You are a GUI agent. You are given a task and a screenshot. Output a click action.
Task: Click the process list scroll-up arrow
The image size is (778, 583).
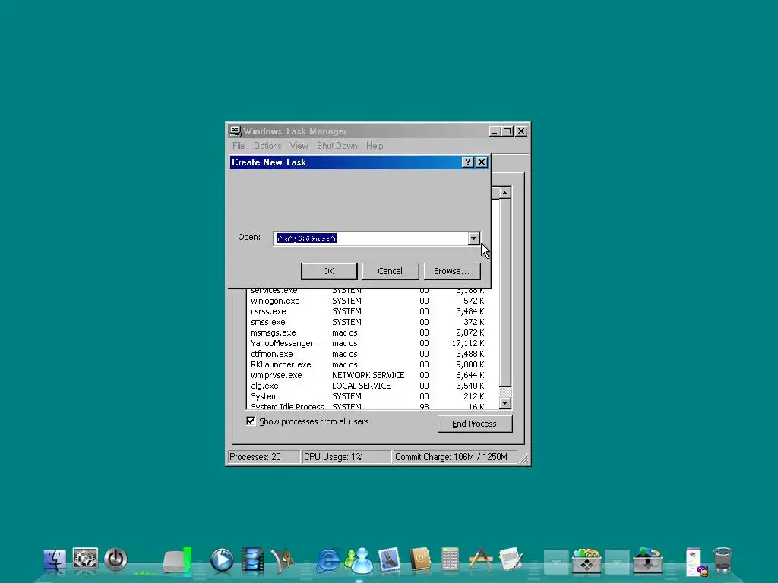pos(505,193)
